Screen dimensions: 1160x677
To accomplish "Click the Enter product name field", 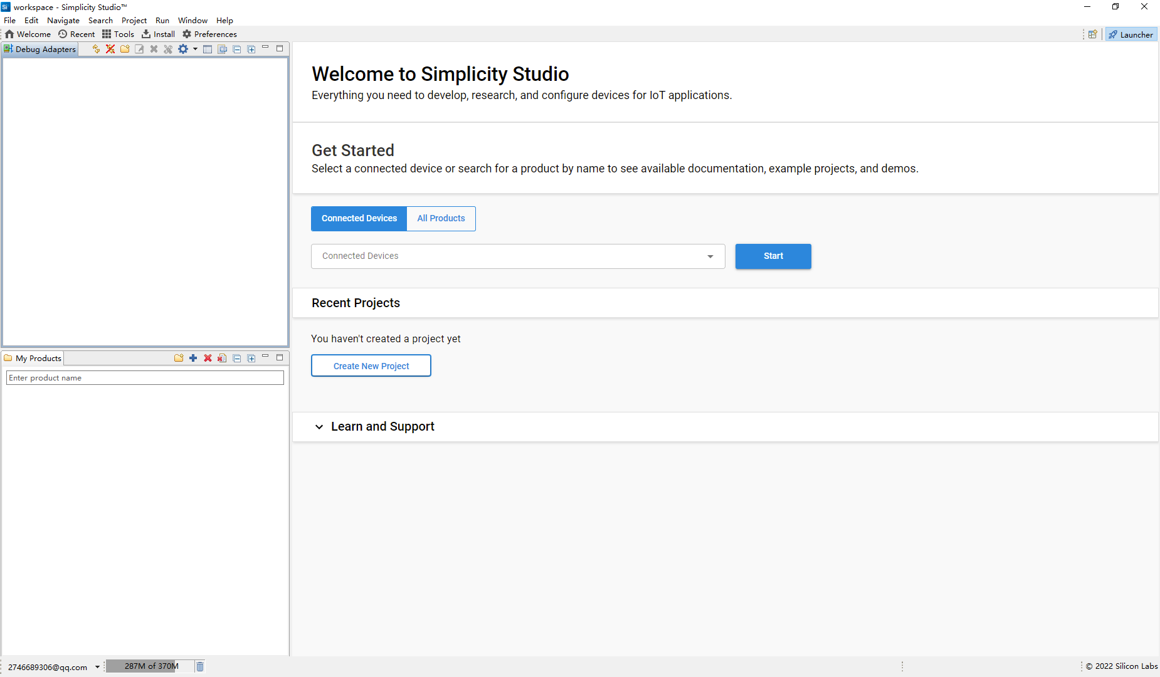I will click(x=145, y=378).
